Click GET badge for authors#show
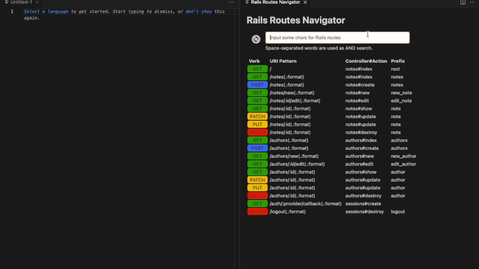Image resolution: width=479 pixels, height=269 pixels. (x=257, y=172)
